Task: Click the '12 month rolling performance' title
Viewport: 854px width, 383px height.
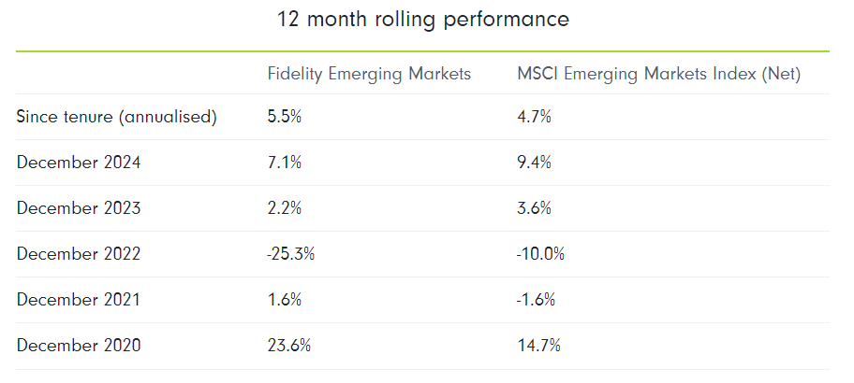Action: pos(423,20)
